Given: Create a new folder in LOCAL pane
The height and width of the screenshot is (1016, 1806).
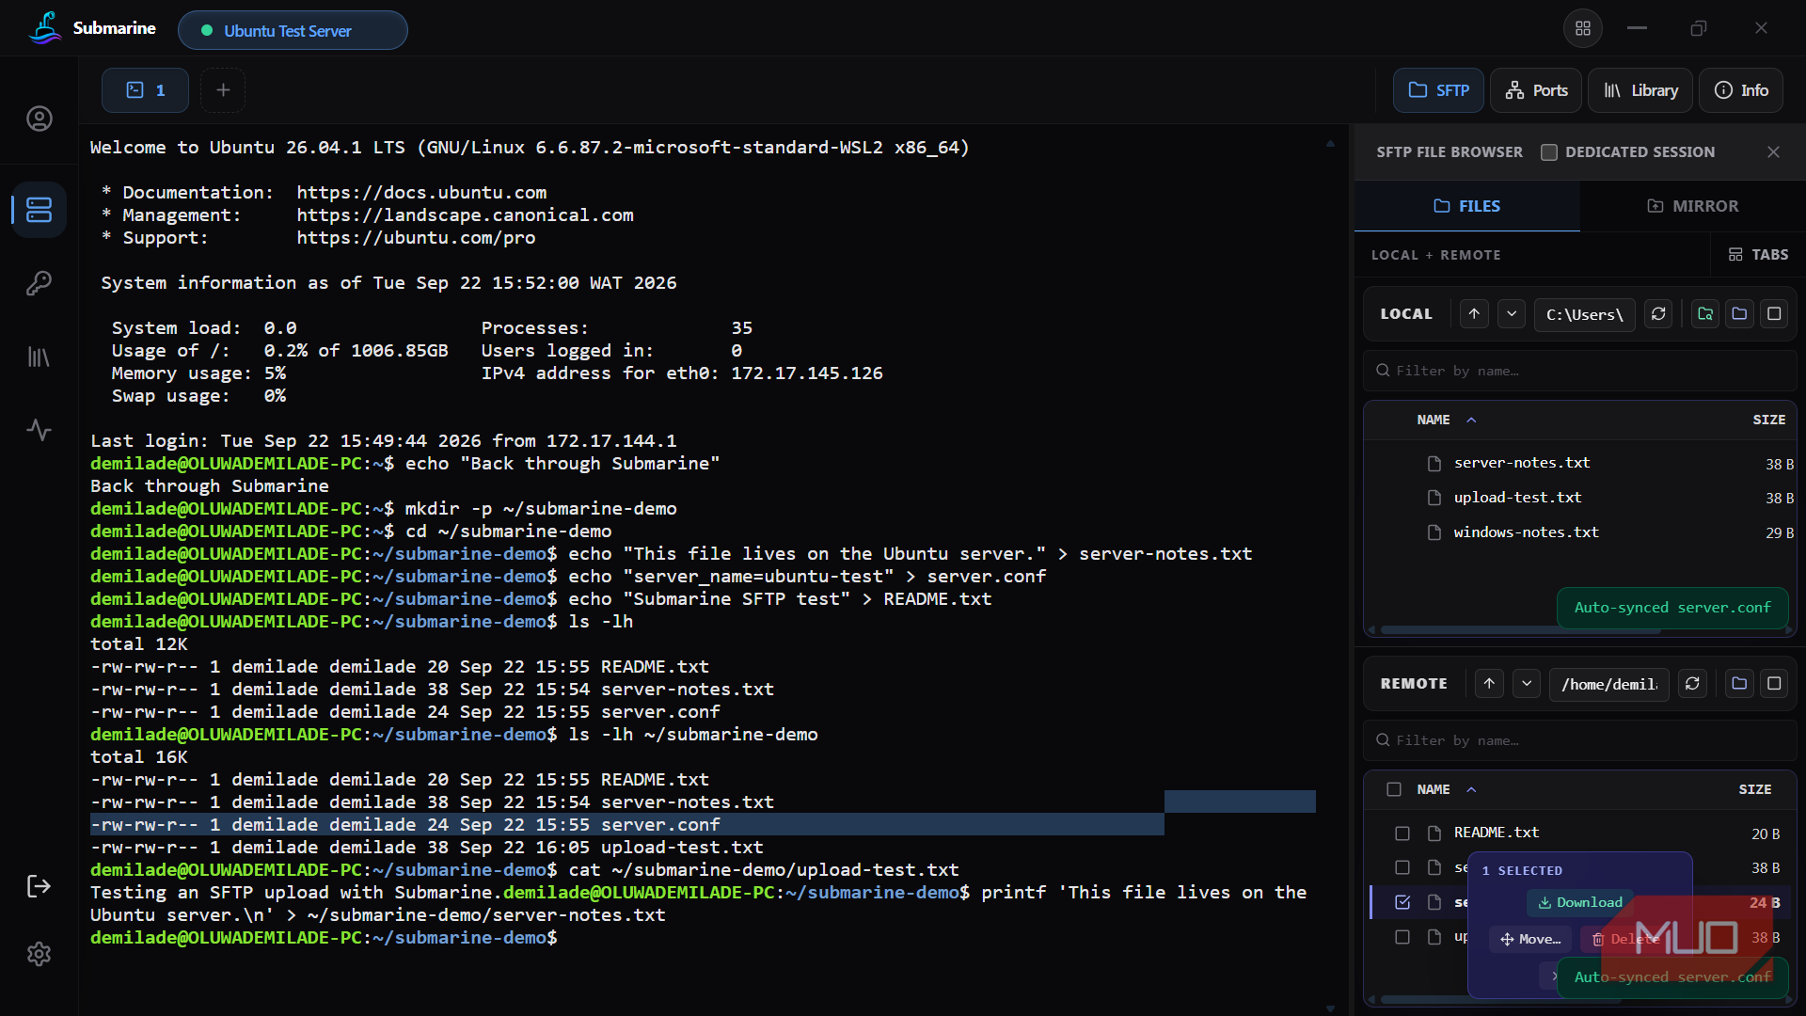Looking at the screenshot, I should pyautogui.click(x=1739, y=314).
